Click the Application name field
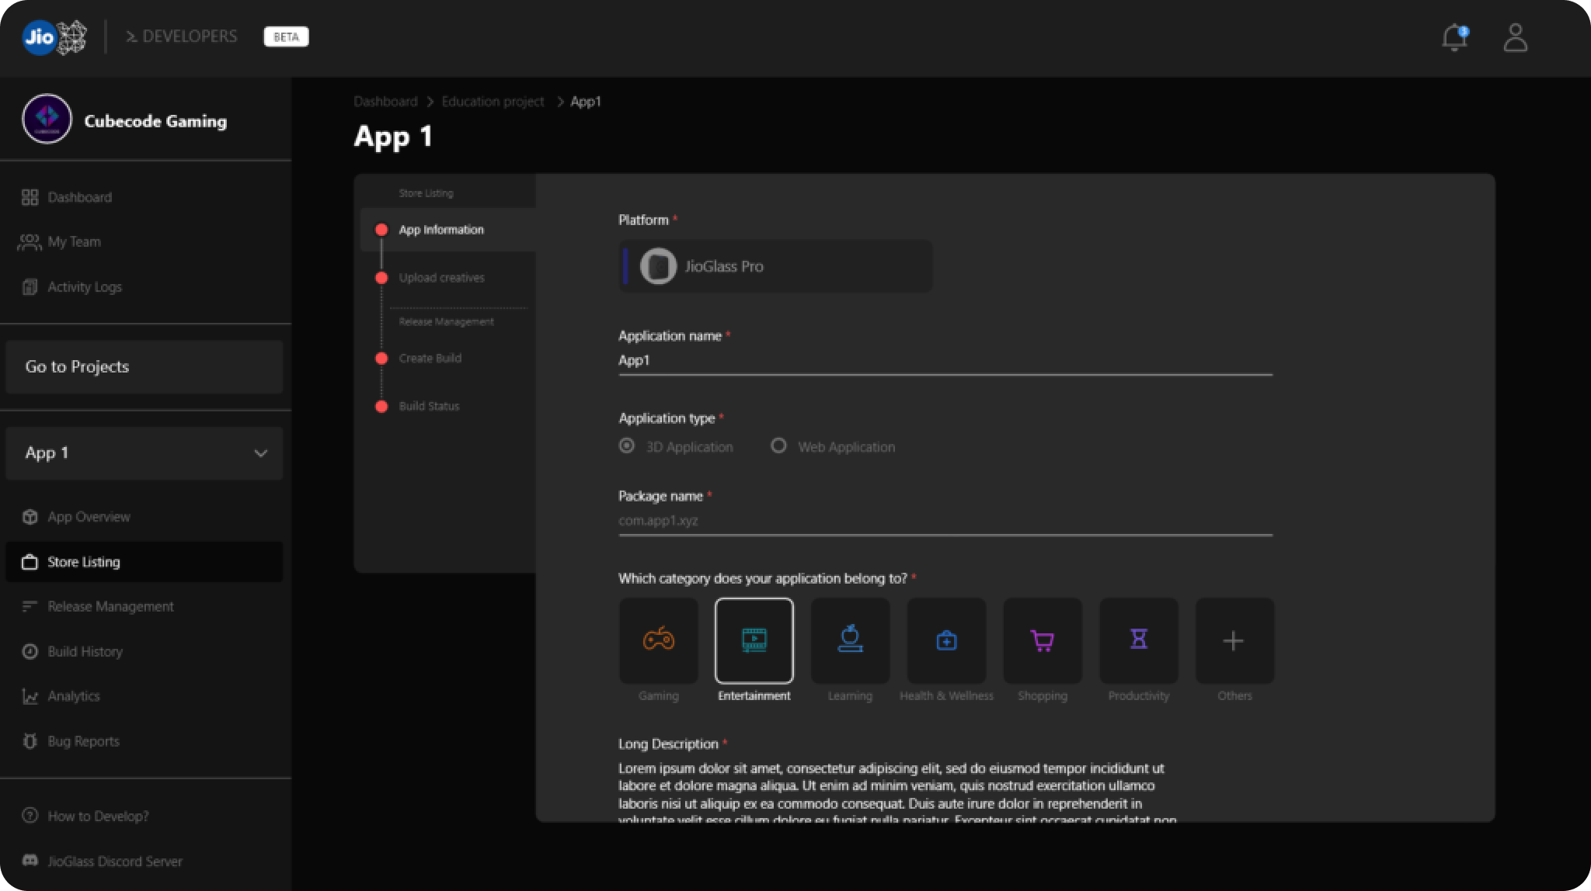This screenshot has height=891, width=1591. click(945, 361)
